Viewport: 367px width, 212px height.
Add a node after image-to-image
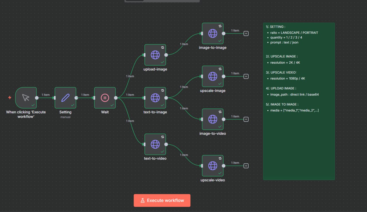[246, 33]
